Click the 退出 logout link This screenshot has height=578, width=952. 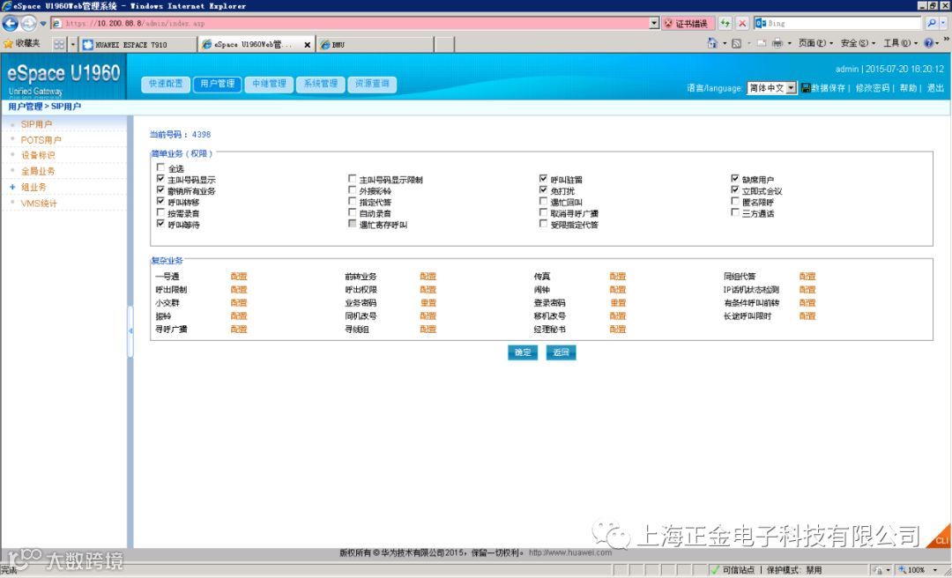[935, 88]
